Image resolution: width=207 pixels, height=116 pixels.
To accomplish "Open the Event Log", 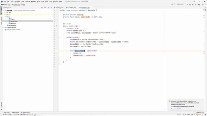I will (200, 112).
